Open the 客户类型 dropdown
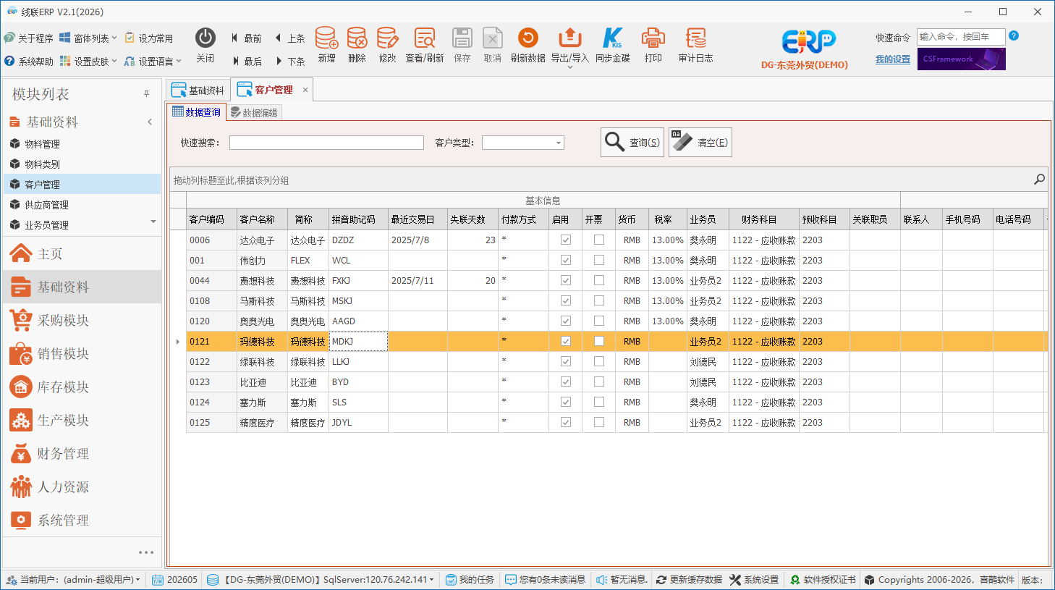This screenshot has width=1055, height=590. [x=558, y=143]
